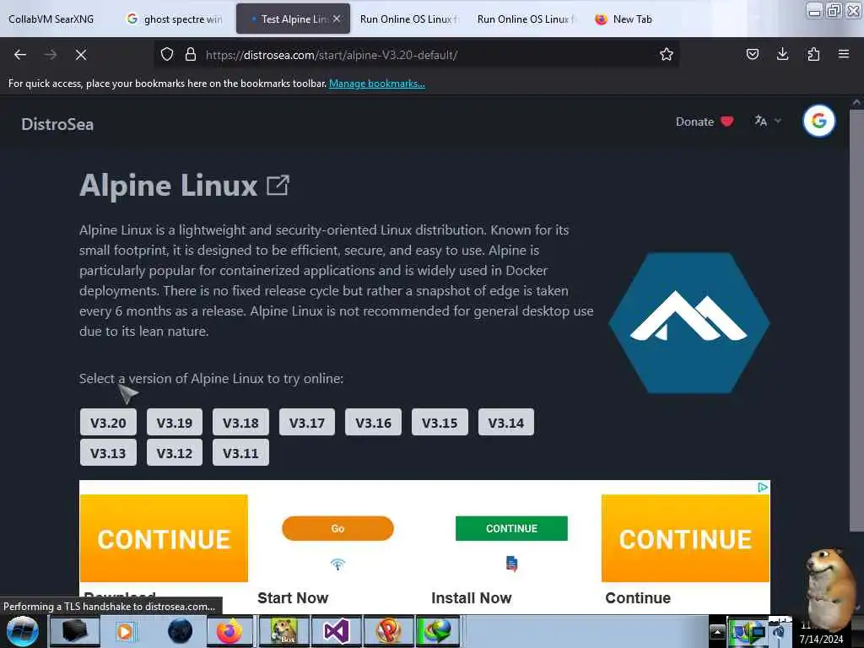Click the Google sign-in avatar
Image resolution: width=864 pixels, height=648 pixels.
point(818,121)
